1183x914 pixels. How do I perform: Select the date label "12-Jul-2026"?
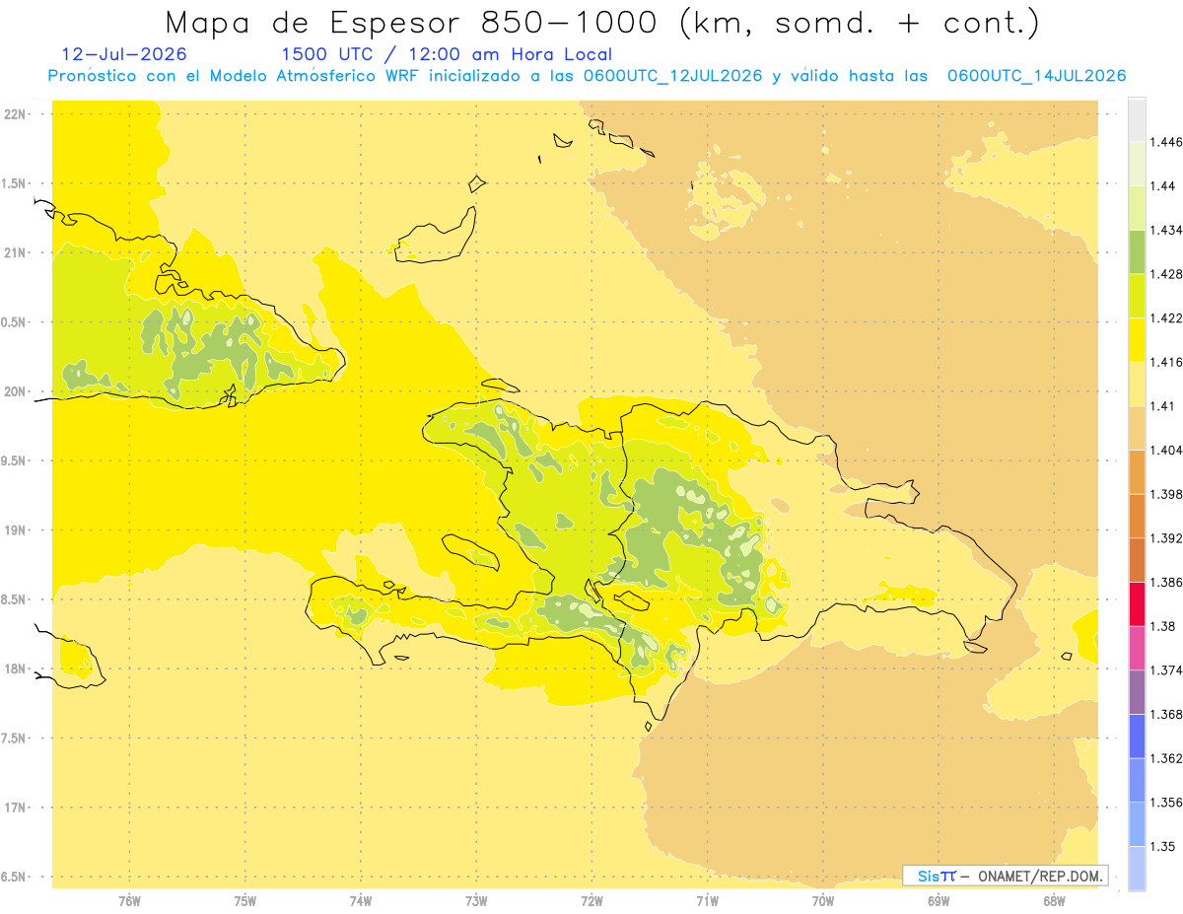coord(124,54)
